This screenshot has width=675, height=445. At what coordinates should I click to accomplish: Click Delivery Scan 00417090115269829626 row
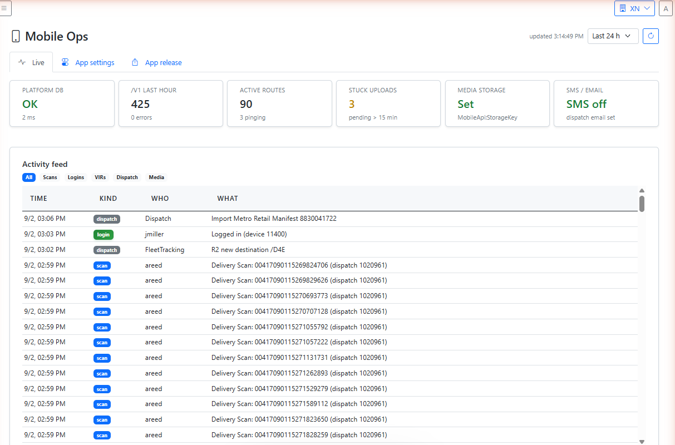(330, 280)
